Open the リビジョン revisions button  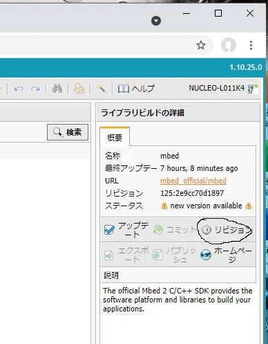tap(226, 230)
